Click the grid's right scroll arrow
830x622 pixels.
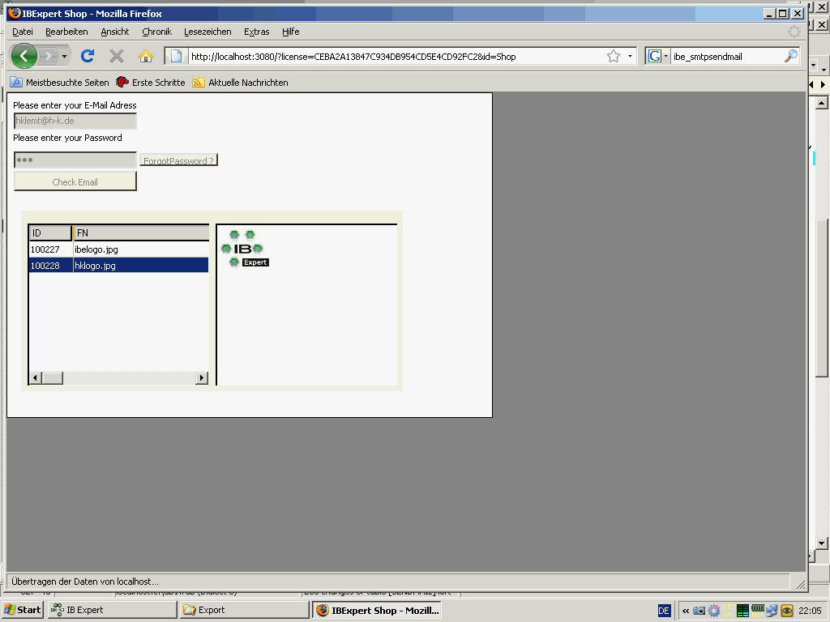[202, 377]
